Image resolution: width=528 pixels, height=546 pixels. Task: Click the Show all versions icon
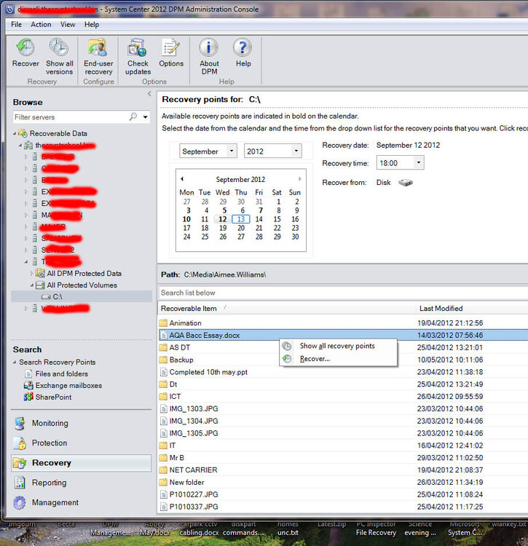(59, 47)
